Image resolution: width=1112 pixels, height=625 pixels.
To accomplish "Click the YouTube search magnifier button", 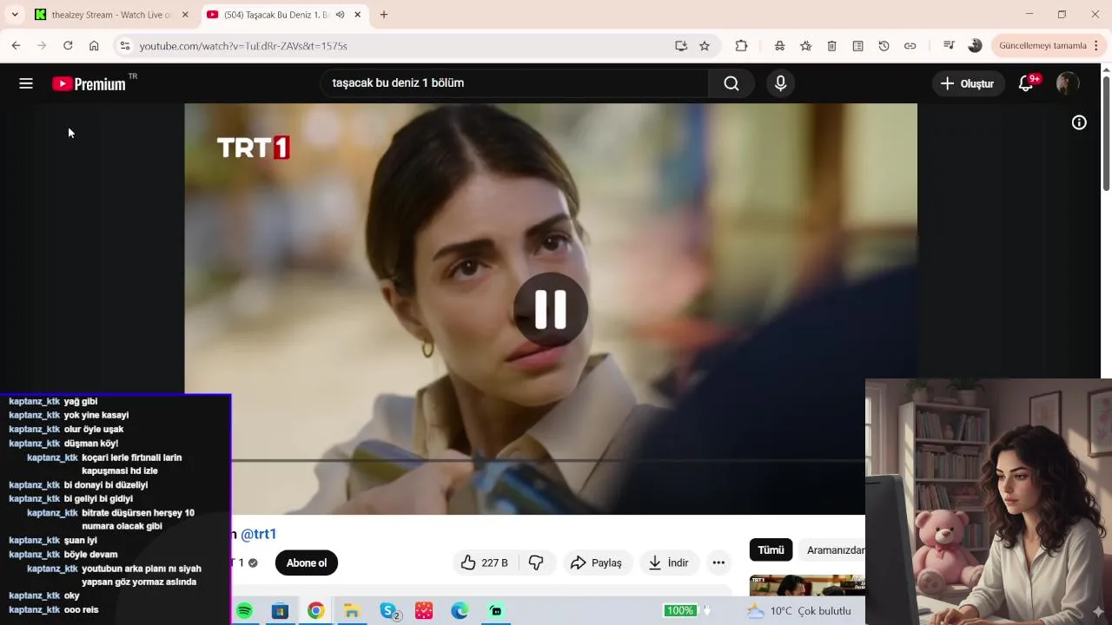I will tap(731, 83).
